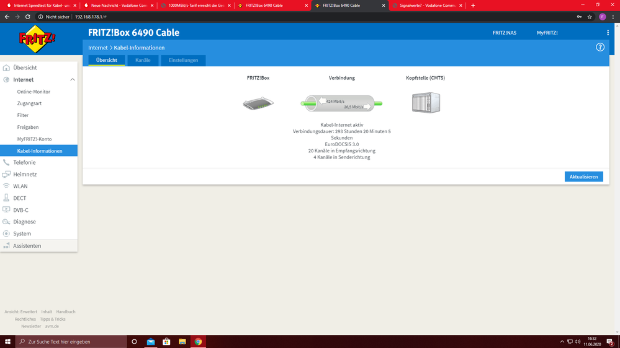The height and width of the screenshot is (348, 620).
Task: Open Filter menu item
Action: [23, 115]
